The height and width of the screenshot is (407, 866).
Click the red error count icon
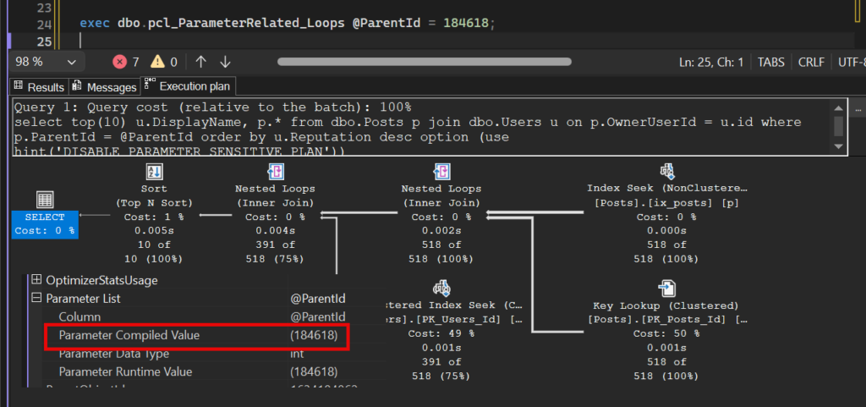pyautogui.click(x=119, y=62)
